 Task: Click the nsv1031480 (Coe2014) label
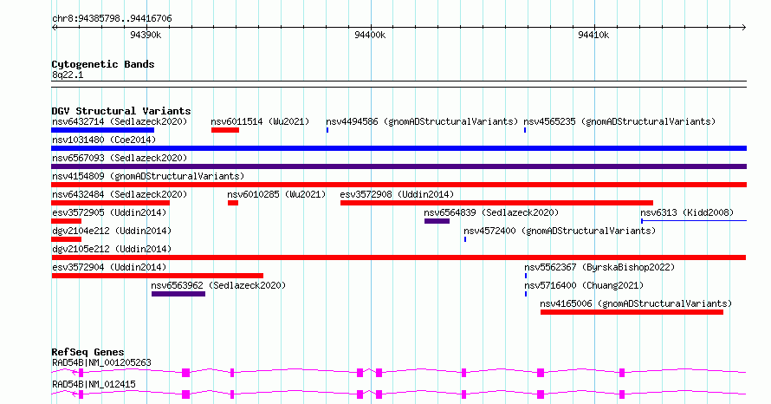point(104,140)
